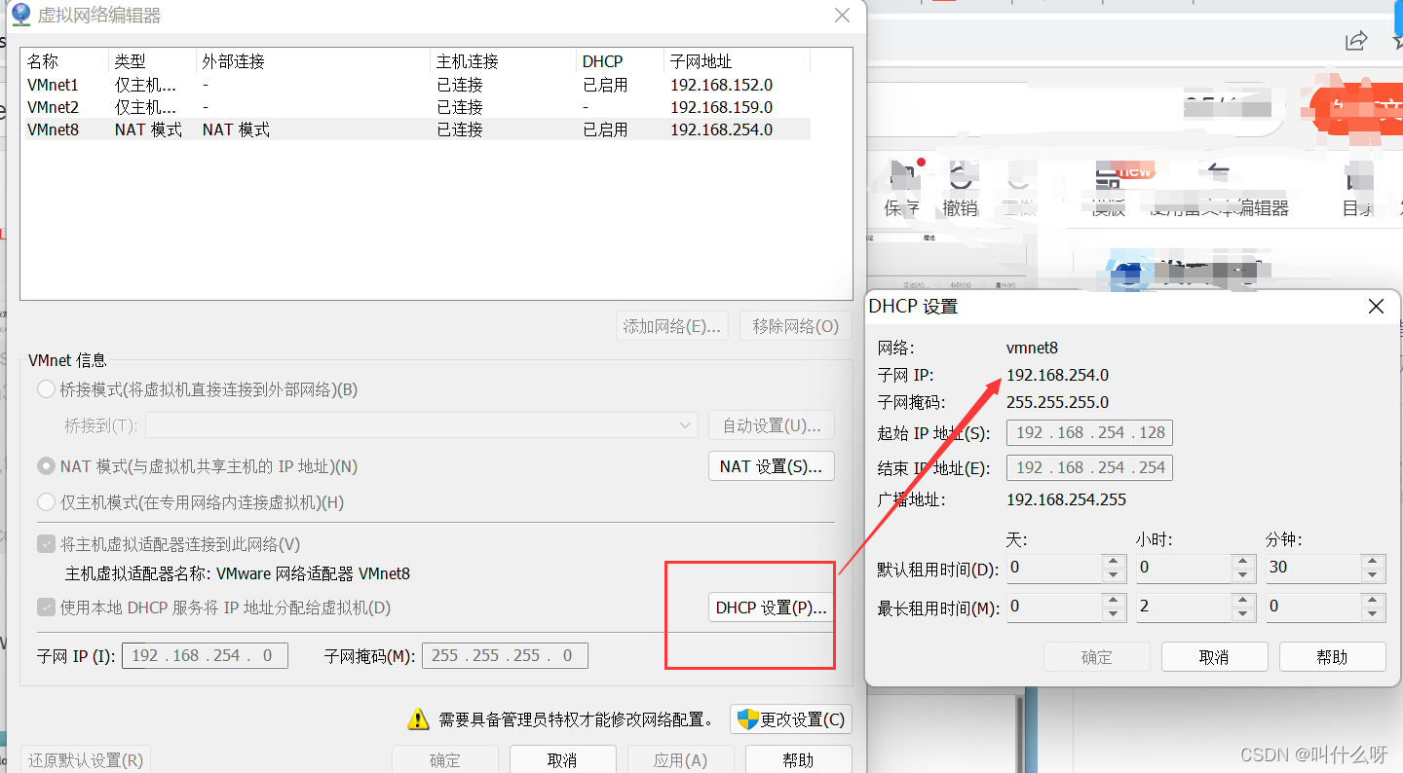Image resolution: width=1403 pixels, height=773 pixels.
Task: Click 确定 in the network editor
Action: pyautogui.click(x=444, y=760)
